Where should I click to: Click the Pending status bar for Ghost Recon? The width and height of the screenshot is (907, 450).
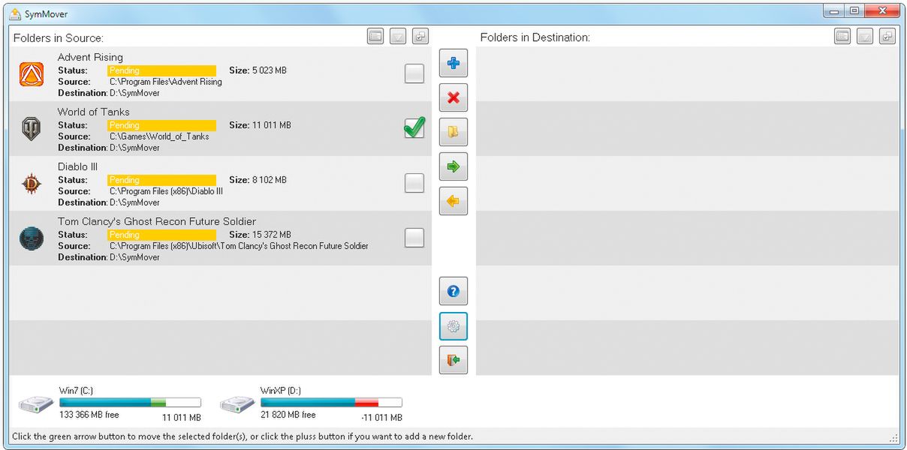[161, 235]
